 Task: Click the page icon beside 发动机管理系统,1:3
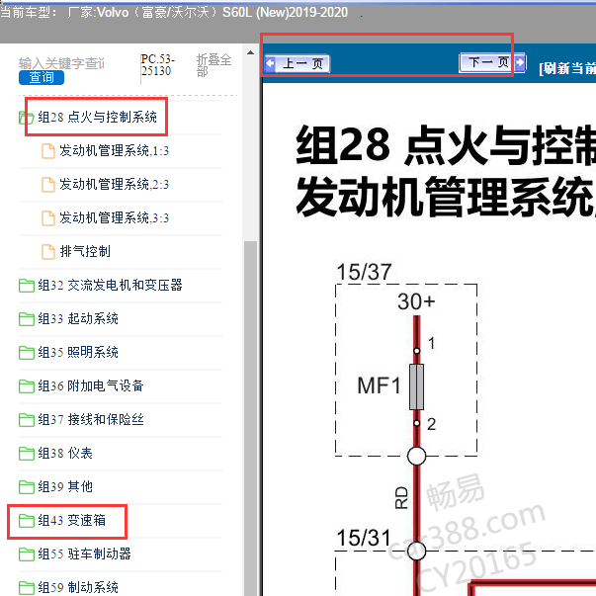(48, 151)
